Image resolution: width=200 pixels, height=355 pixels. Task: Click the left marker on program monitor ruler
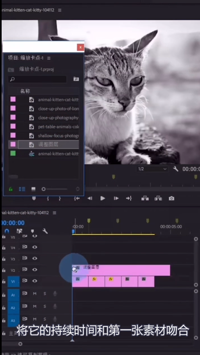(113, 177)
